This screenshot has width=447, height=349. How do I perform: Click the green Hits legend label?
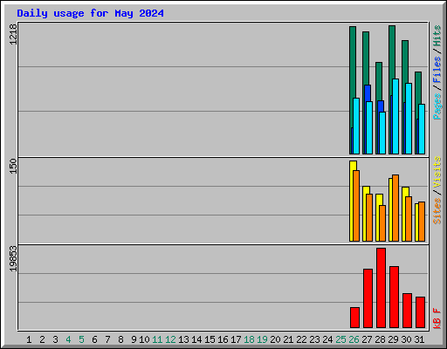point(437,36)
